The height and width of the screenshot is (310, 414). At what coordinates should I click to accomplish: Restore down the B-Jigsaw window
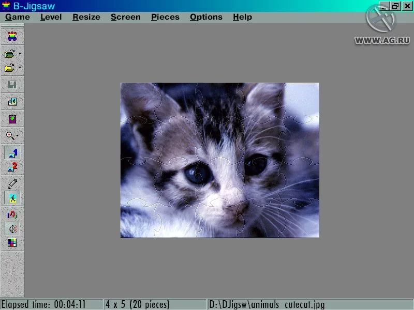(395, 6)
